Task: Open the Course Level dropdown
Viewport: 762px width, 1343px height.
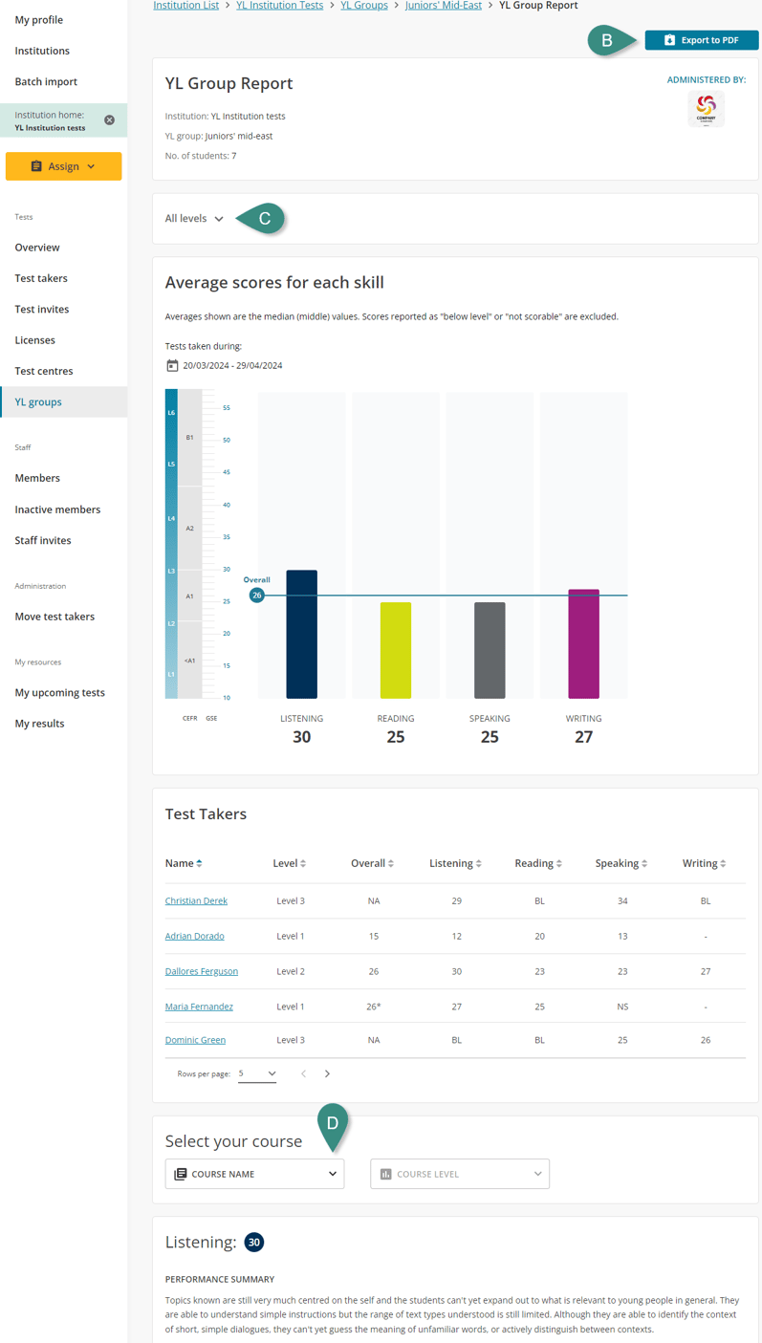Action: point(459,1174)
